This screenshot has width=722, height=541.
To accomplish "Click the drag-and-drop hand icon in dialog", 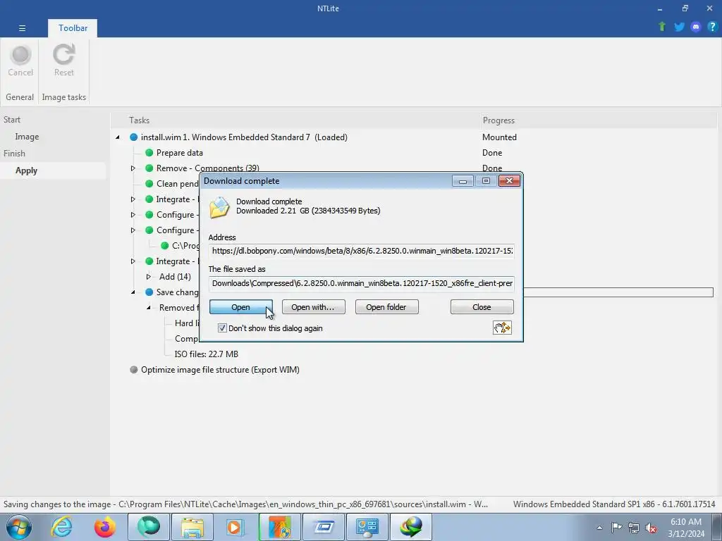I will [502, 328].
